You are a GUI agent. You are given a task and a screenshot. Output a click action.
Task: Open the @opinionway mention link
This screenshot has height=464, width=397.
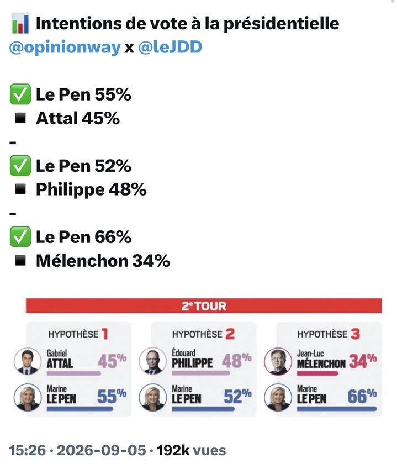[x=65, y=47]
